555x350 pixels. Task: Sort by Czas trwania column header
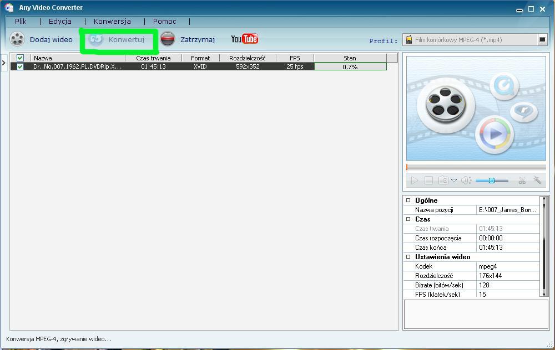point(153,58)
